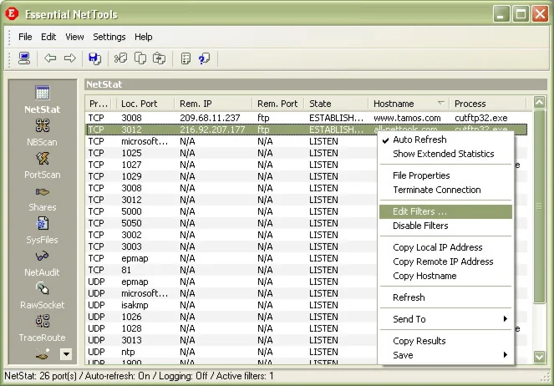Image resolution: width=554 pixels, height=386 pixels.
Task: Click the Save floppy disk toolbar icon
Action: [x=94, y=58]
